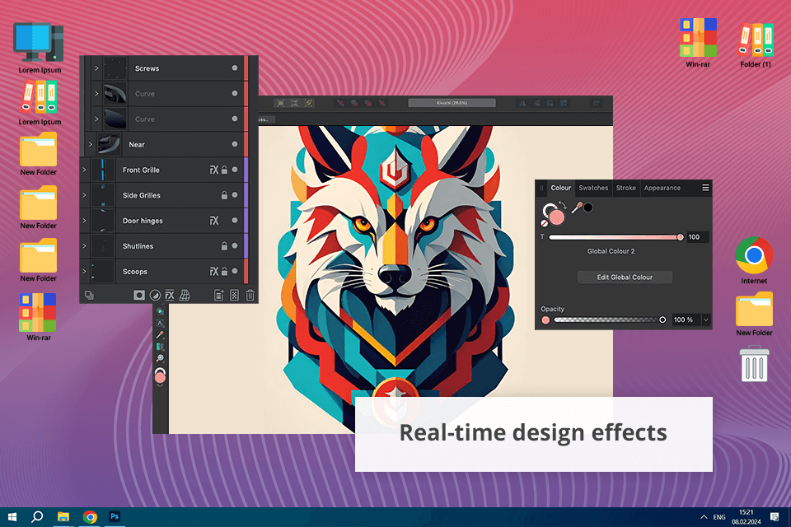Click the Live Filters warp-grid icon

click(185, 295)
